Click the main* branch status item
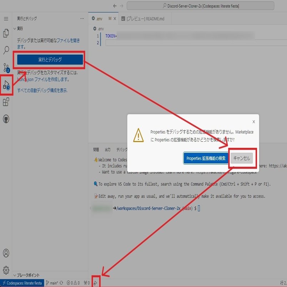The height and width of the screenshot is (287, 287). (x=52, y=283)
